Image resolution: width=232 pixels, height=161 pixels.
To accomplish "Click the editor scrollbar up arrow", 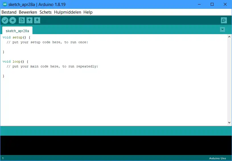I will [x=229, y=37].
